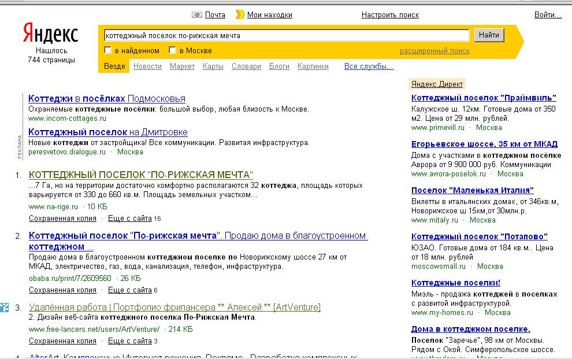Open result 'Удалённая работа | Портфолио фрилансера'
This screenshot has width=572, height=359.
pyautogui.click(x=174, y=307)
